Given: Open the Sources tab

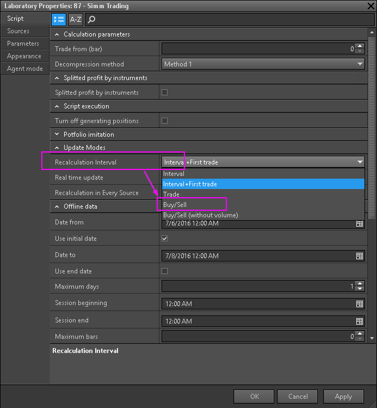Looking at the screenshot, I should point(18,31).
